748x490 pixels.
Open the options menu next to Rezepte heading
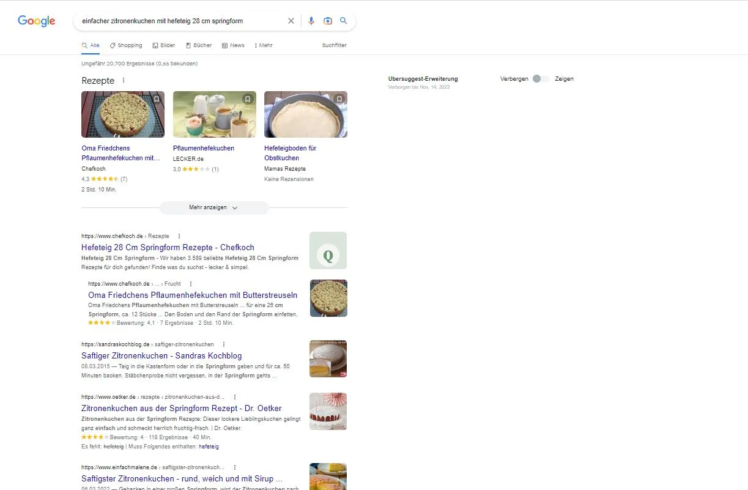[123, 80]
